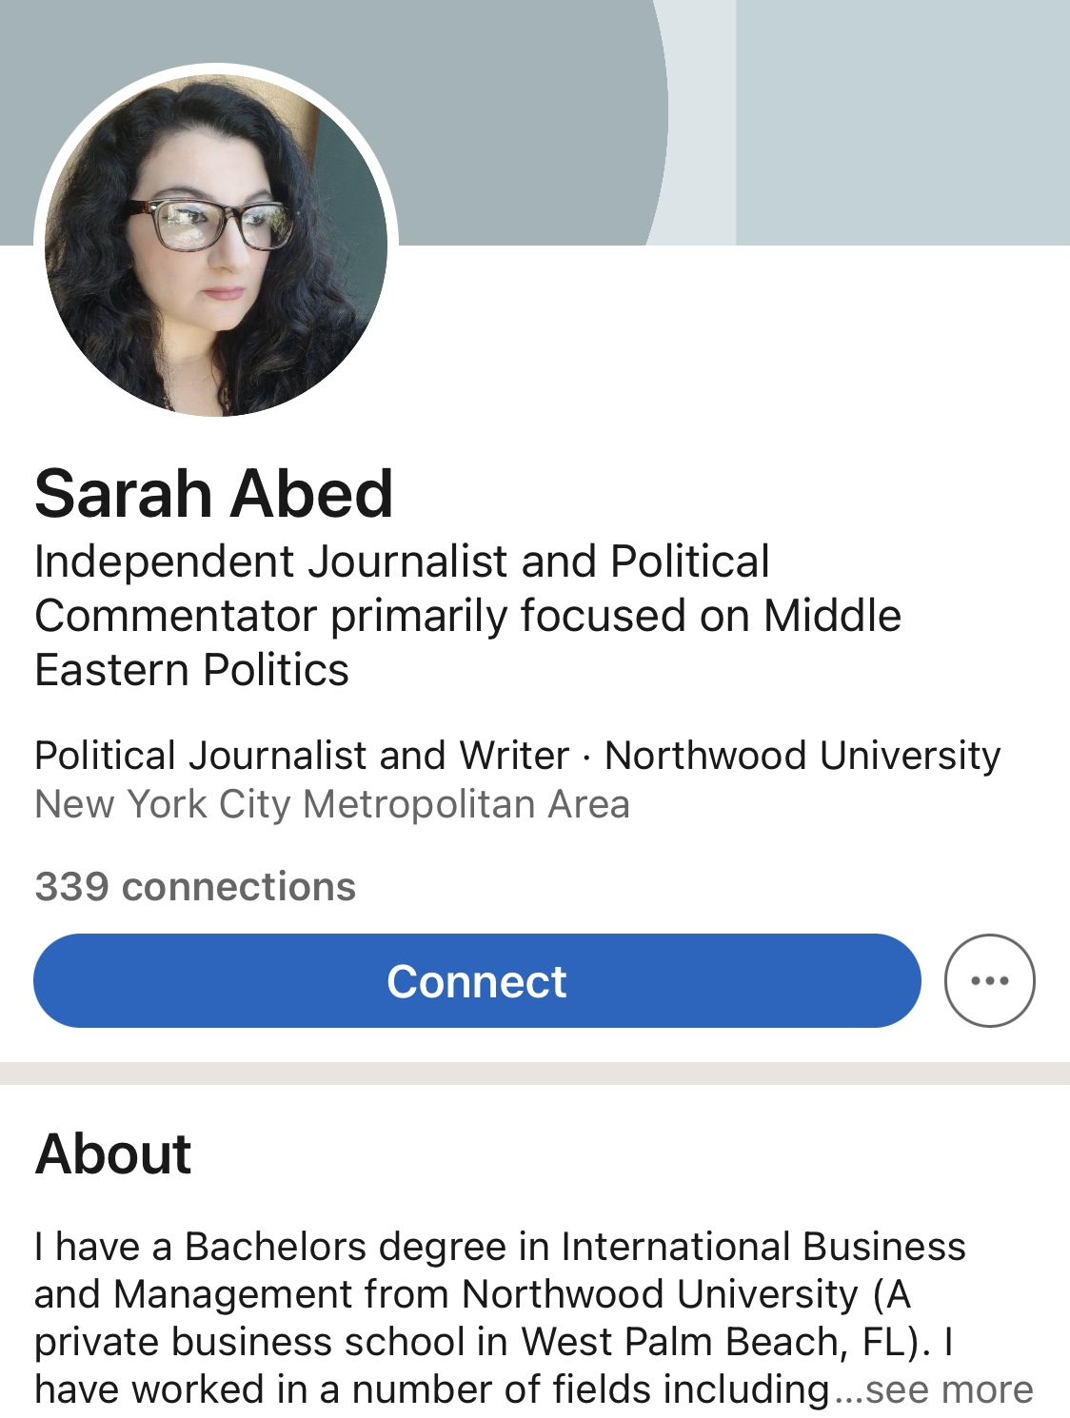This screenshot has width=1070, height=1418.
Task: Click Northwood University mention in About text
Action: pos(660,1294)
